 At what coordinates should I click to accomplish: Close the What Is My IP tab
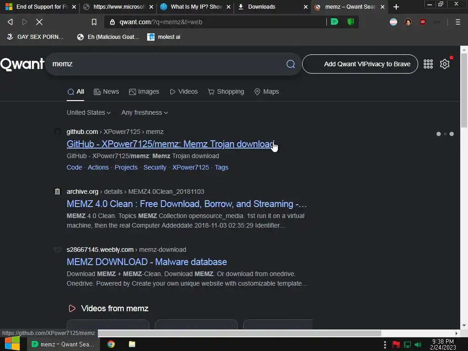[229, 7]
